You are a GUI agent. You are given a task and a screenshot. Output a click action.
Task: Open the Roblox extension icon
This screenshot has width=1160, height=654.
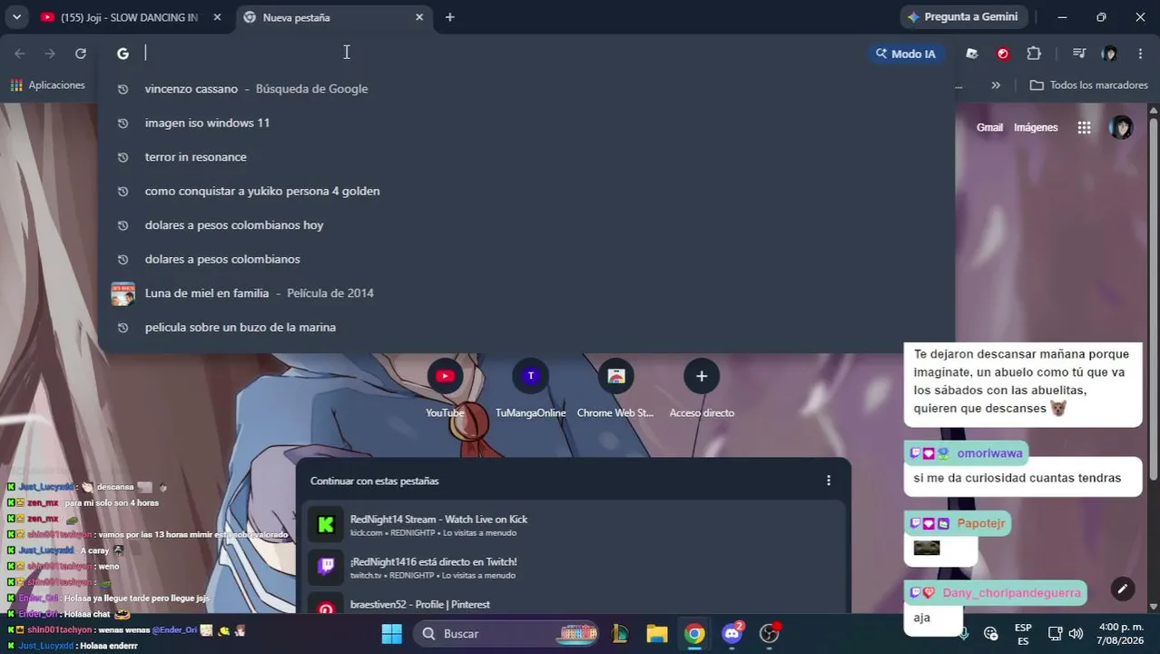pos(972,54)
